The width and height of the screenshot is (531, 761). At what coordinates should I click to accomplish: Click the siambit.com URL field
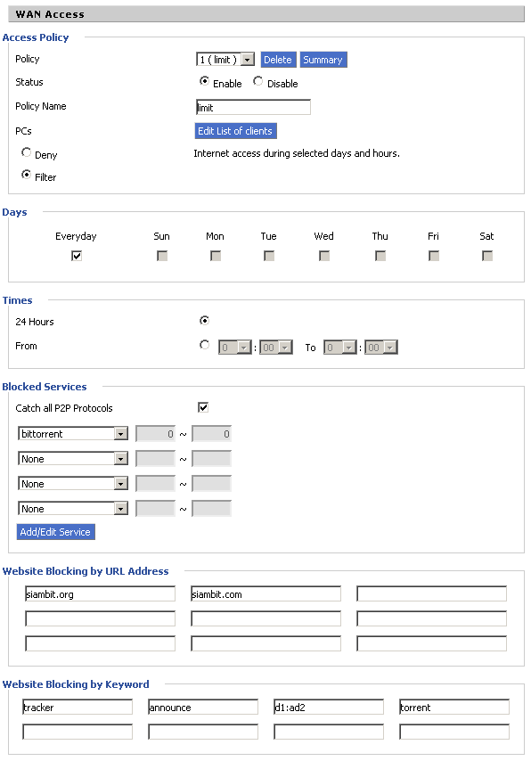(x=266, y=594)
